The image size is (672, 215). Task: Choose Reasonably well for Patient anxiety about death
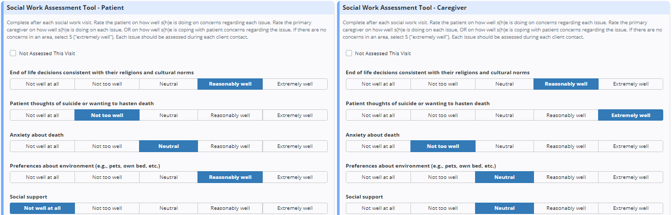click(x=230, y=146)
